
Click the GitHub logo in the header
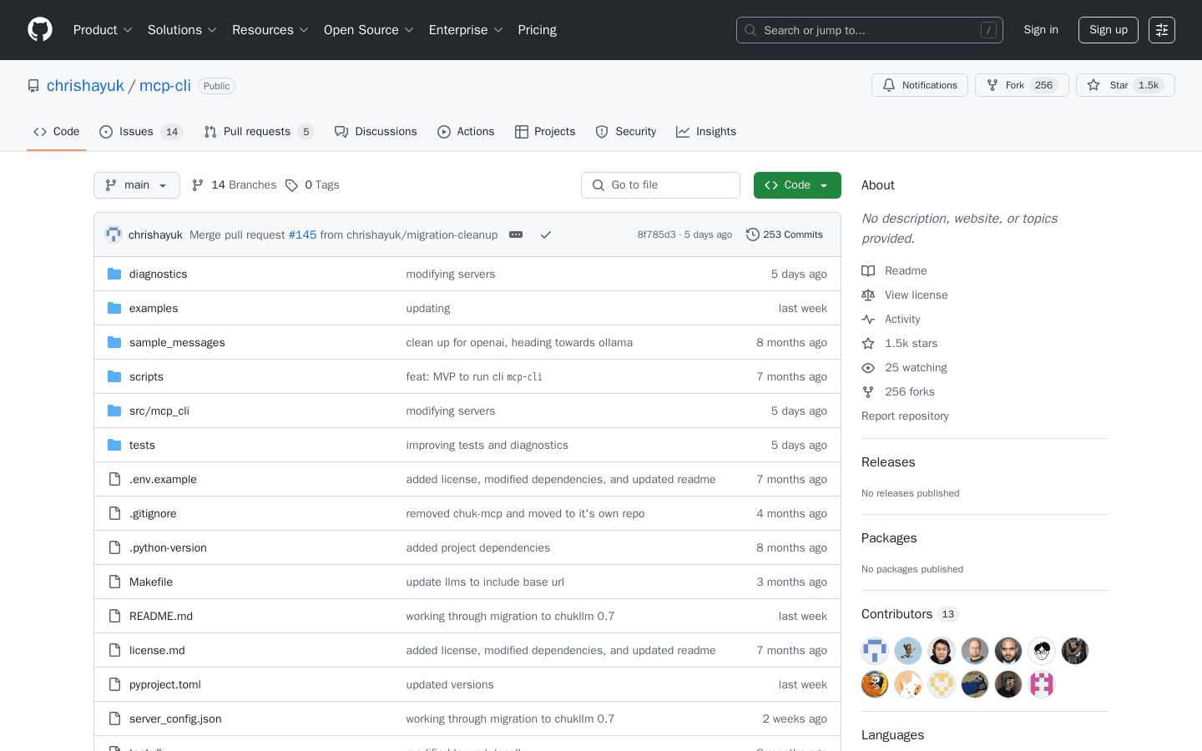point(39,29)
